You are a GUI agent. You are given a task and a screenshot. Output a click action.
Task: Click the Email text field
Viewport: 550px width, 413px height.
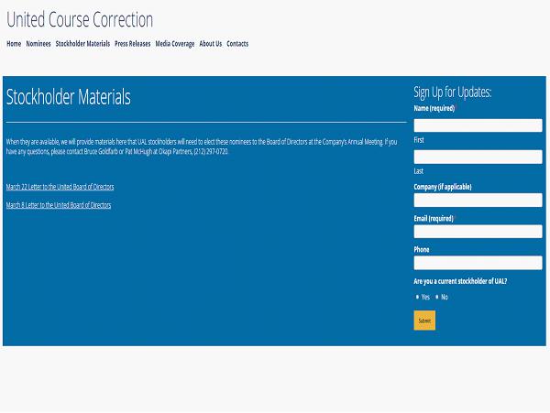tap(478, 232)
